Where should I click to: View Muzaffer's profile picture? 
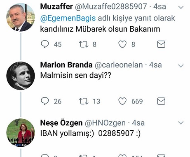21,17
